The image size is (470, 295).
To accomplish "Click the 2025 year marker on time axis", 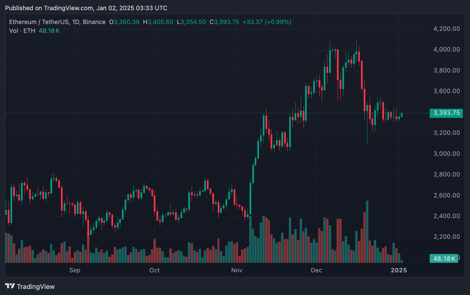I will click(399, 270).
